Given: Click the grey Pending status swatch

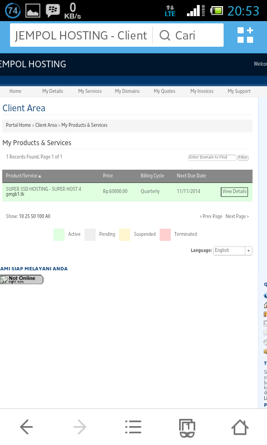Looking at the screenshot, I should tap(90, 234).
